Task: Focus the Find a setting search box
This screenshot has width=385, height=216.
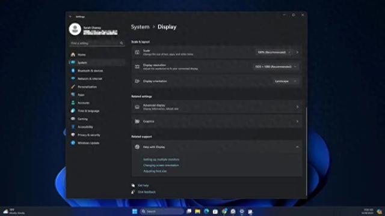Action: point(97,43)
